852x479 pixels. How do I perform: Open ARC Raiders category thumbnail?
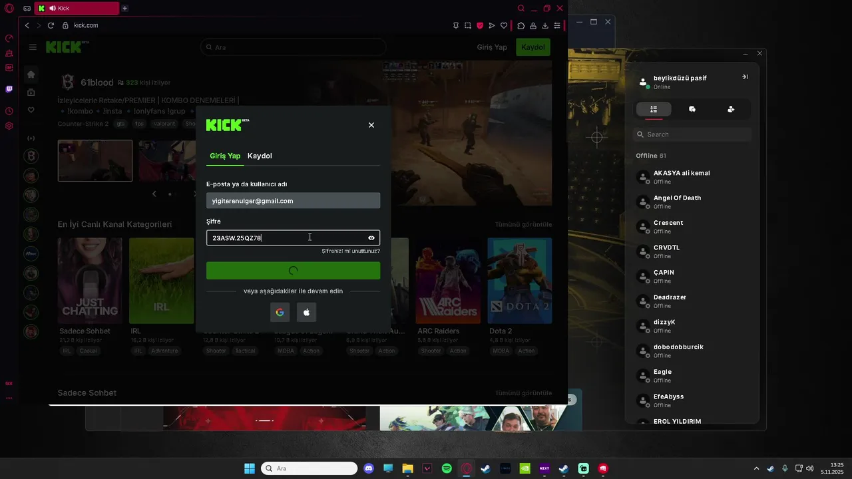pyautogui.click(x=448, y=280)
